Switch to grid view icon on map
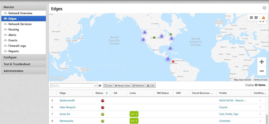 click(x=256, y=17)
